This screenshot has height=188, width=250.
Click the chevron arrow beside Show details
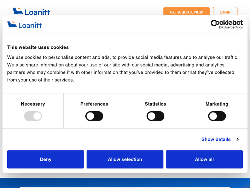[x=237, y=139]
